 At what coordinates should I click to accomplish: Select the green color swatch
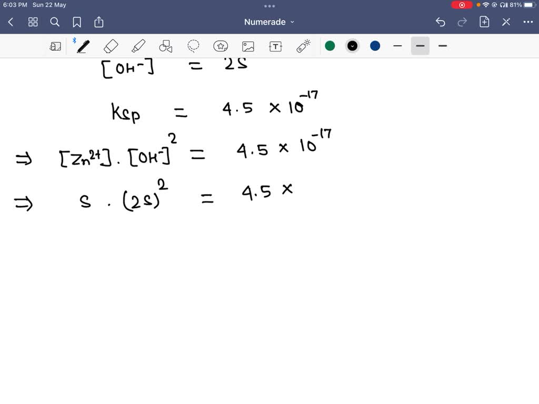click(x=330, y=46)
